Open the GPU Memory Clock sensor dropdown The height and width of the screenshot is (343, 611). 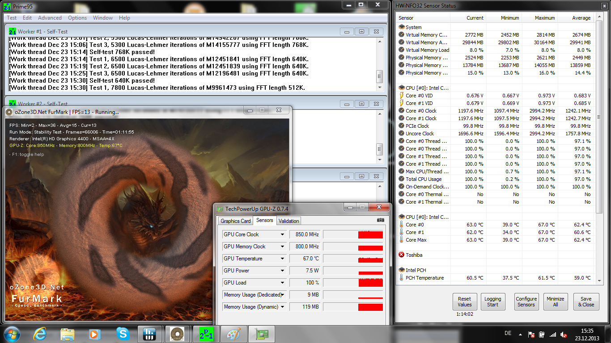coord(283,247)
